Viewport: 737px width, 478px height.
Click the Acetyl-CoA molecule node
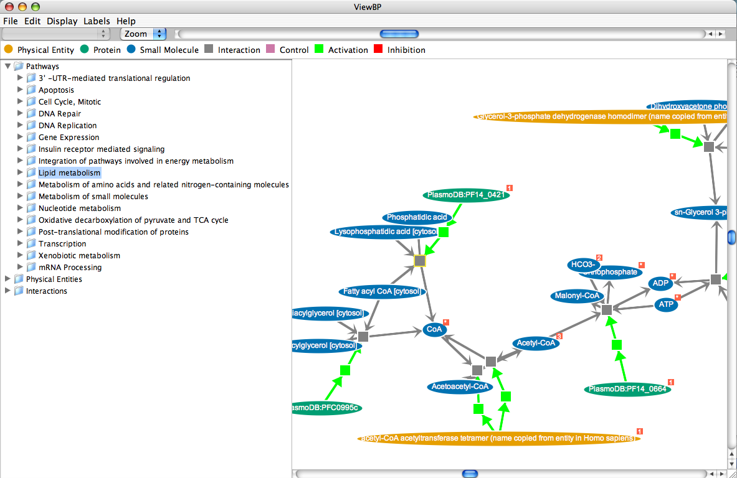point(535,343)
